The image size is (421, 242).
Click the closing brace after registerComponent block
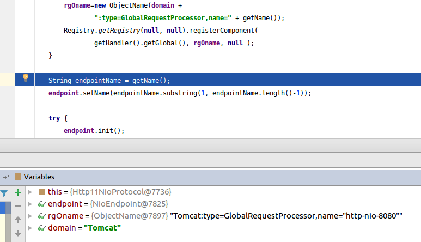coord(50,56)
